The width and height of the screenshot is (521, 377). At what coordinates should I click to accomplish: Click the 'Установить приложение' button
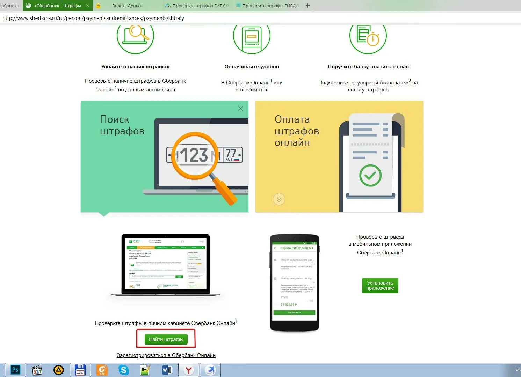380,286
